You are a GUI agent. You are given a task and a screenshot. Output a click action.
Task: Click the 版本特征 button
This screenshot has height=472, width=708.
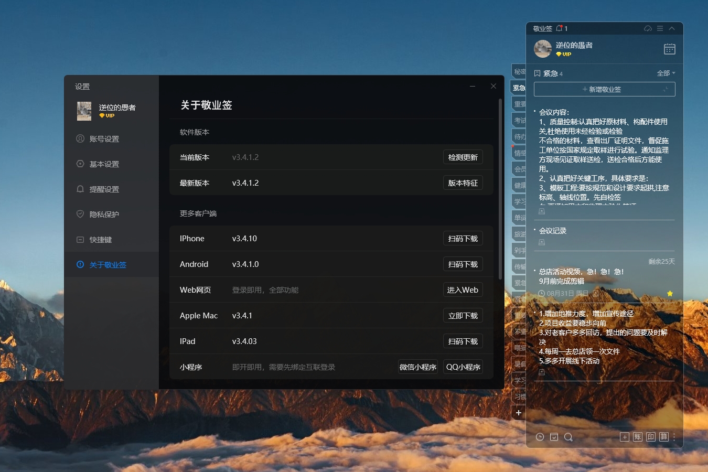463,183
